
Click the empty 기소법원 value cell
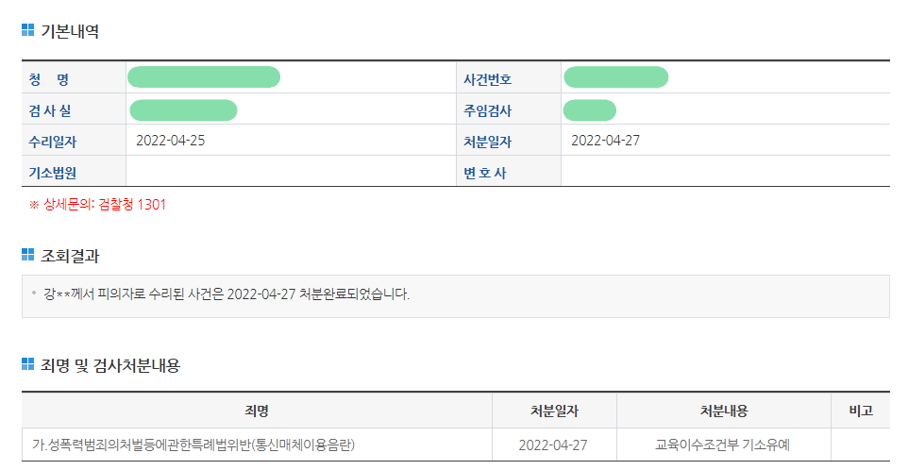(x=289, y=173)
